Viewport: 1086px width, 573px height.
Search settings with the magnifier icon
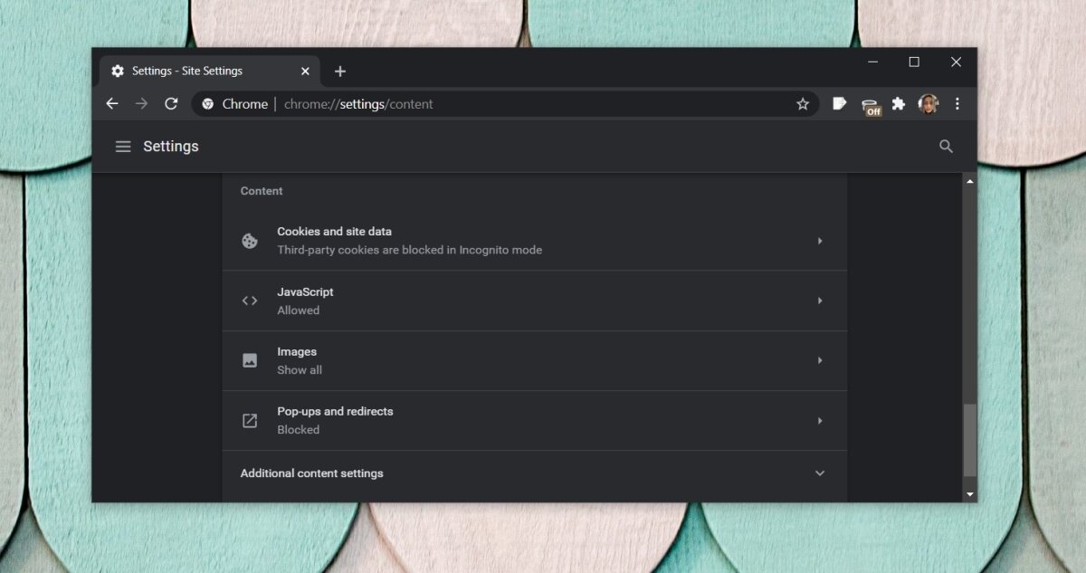pyautogui.click(x=947, y=147)
